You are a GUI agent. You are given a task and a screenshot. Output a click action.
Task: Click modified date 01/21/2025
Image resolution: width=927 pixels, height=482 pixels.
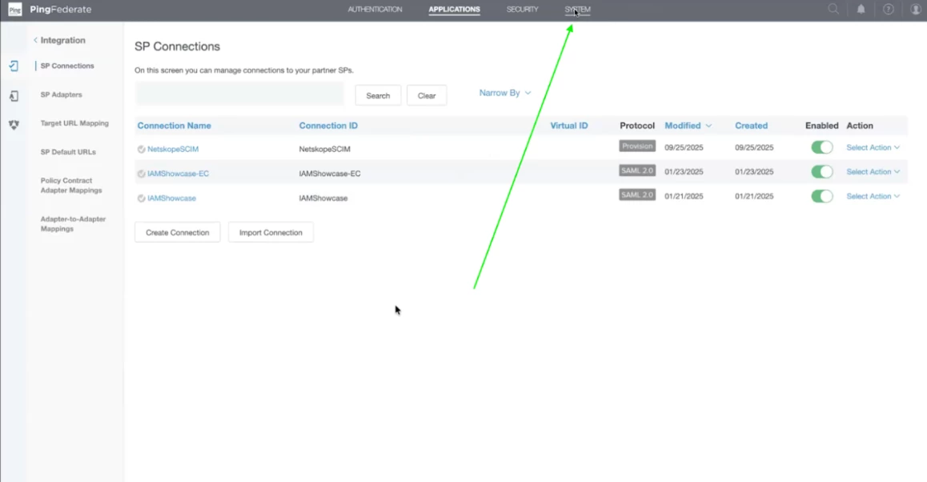pos(684,195)
